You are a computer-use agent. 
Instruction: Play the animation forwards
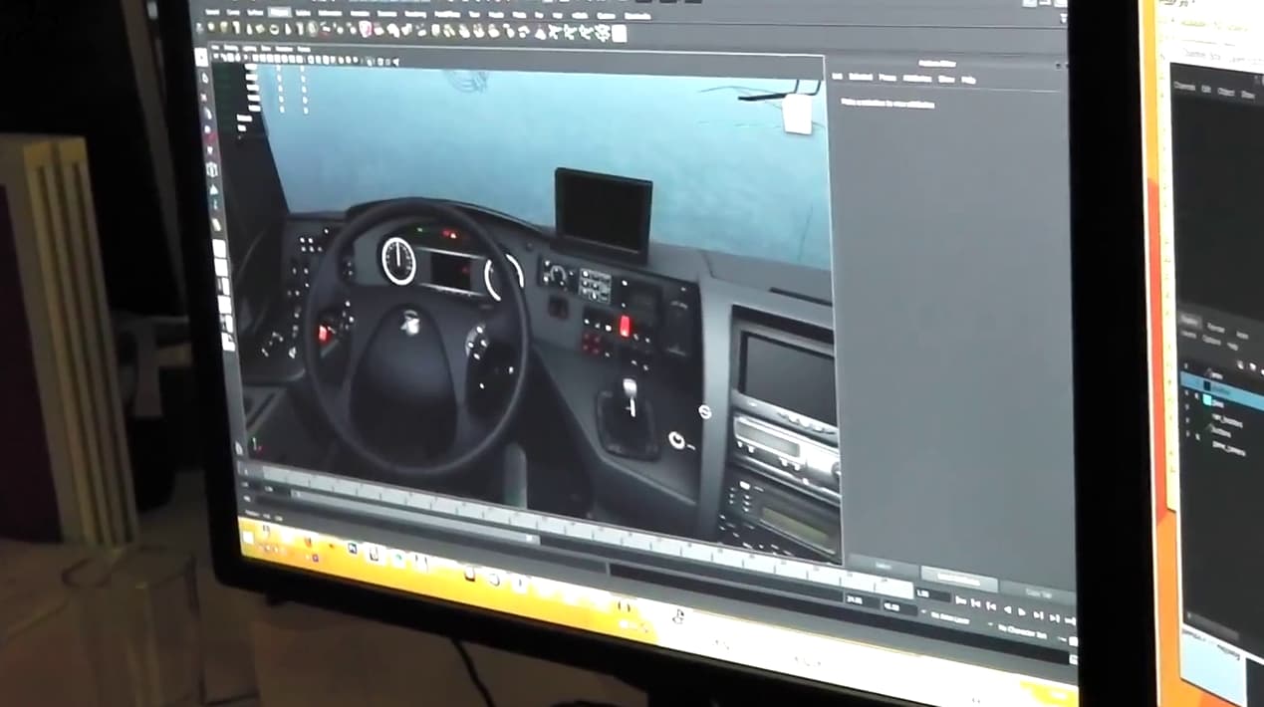coord(1022,611)
